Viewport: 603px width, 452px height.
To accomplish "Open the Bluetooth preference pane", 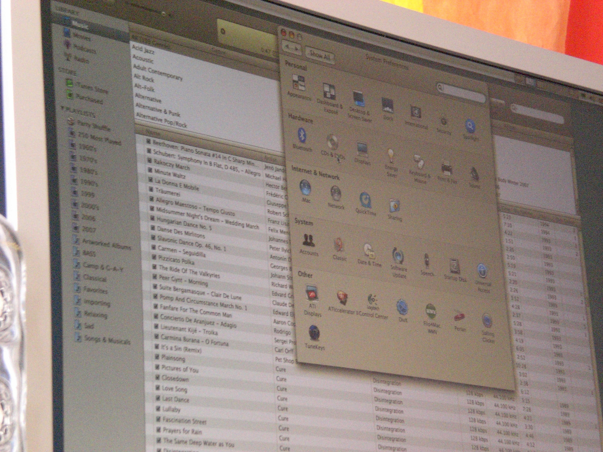I will click(302, 136).
